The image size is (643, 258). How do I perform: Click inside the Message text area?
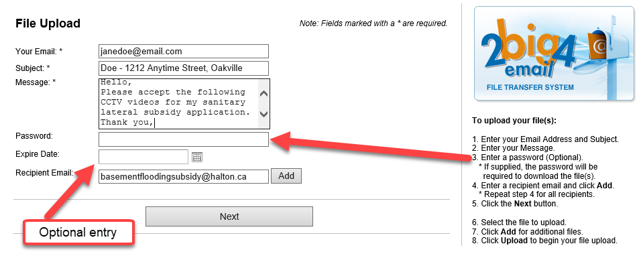tap(179, 103)
